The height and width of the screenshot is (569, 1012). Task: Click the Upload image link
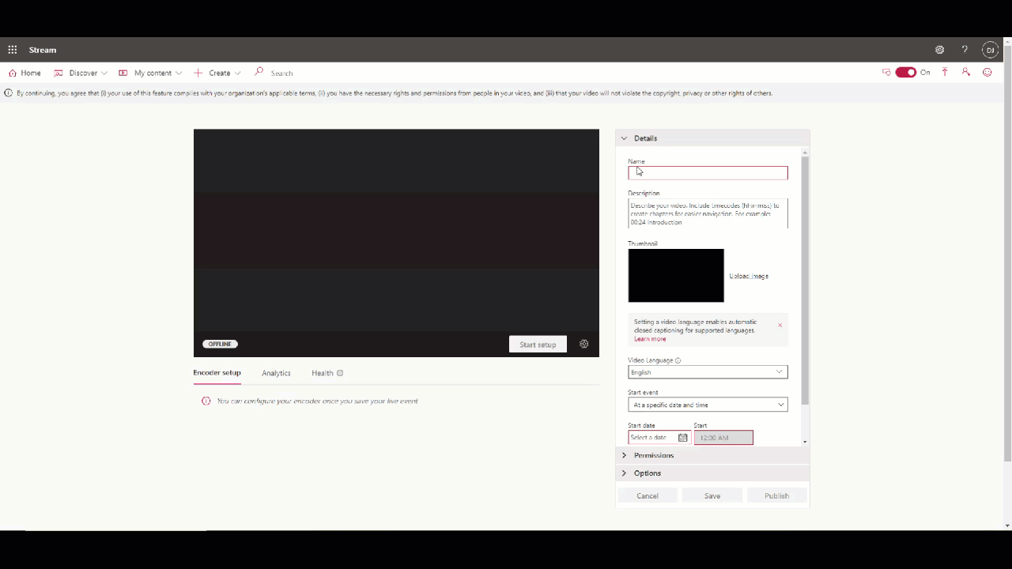[x=749, y=276]
